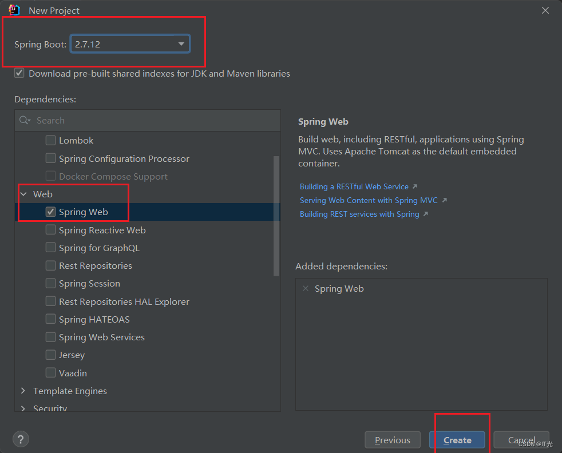Viewport: 562px width, 453px height.
Task: Remove Spring Web from added dependencies
Action: [x=306, y=288]
